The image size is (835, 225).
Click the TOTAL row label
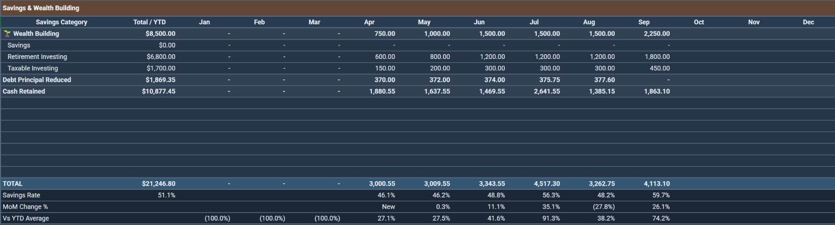coord(12,184)
